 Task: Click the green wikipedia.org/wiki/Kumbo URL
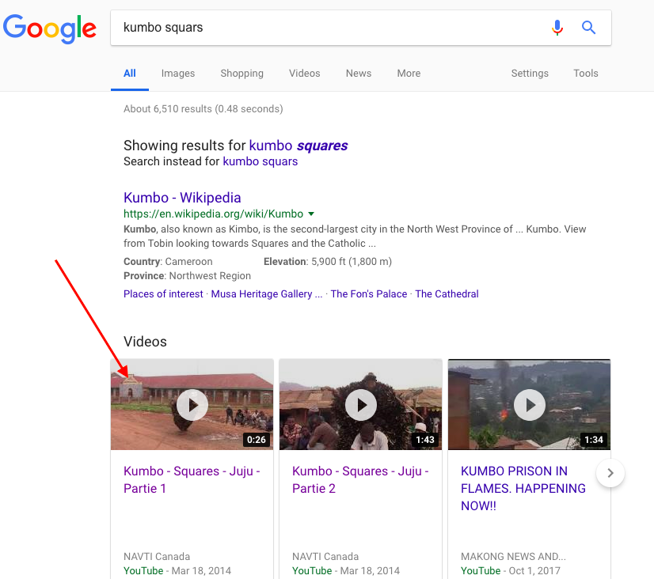tap(214, 214)
